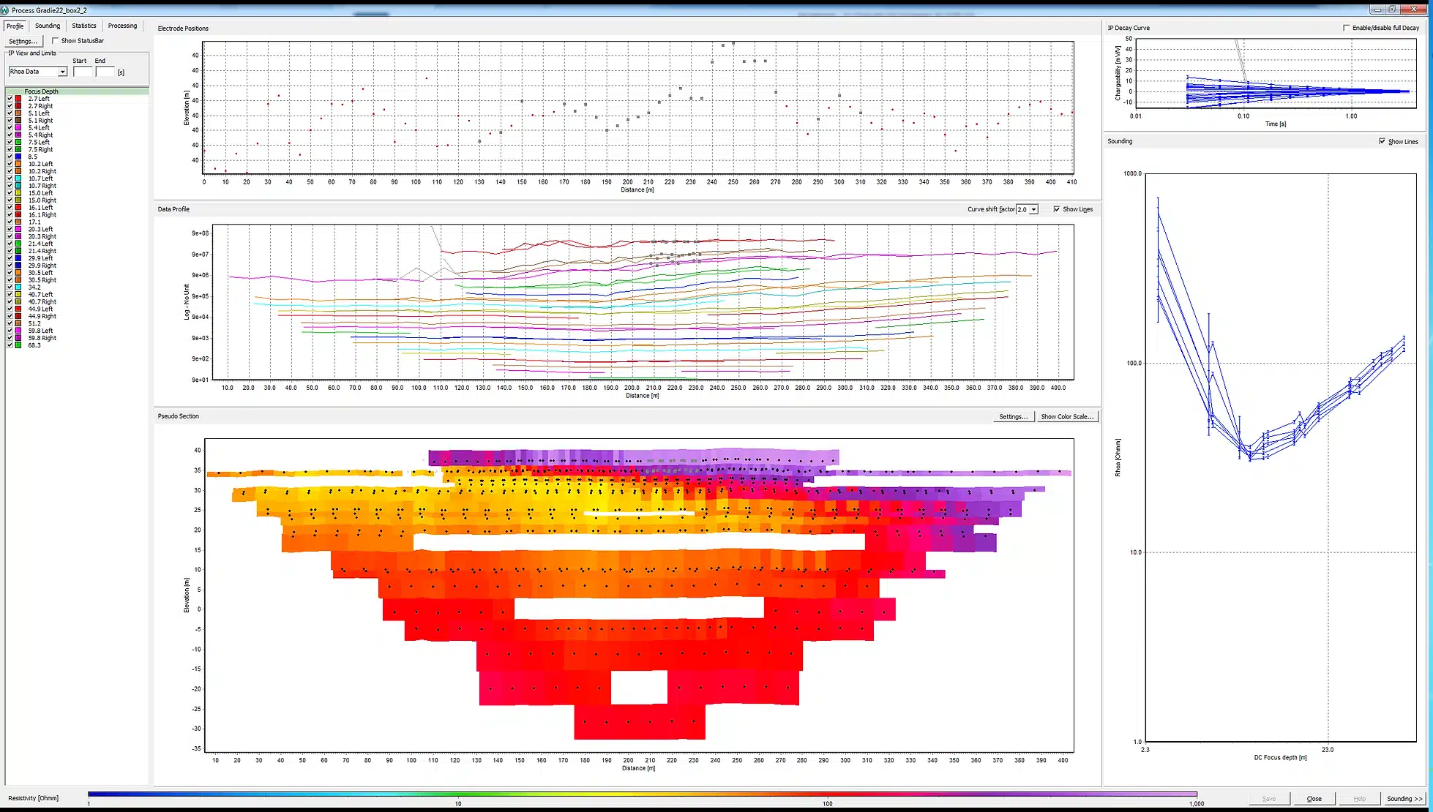
Task: Open Settings next to Show StatusBar
Action: 23,41
